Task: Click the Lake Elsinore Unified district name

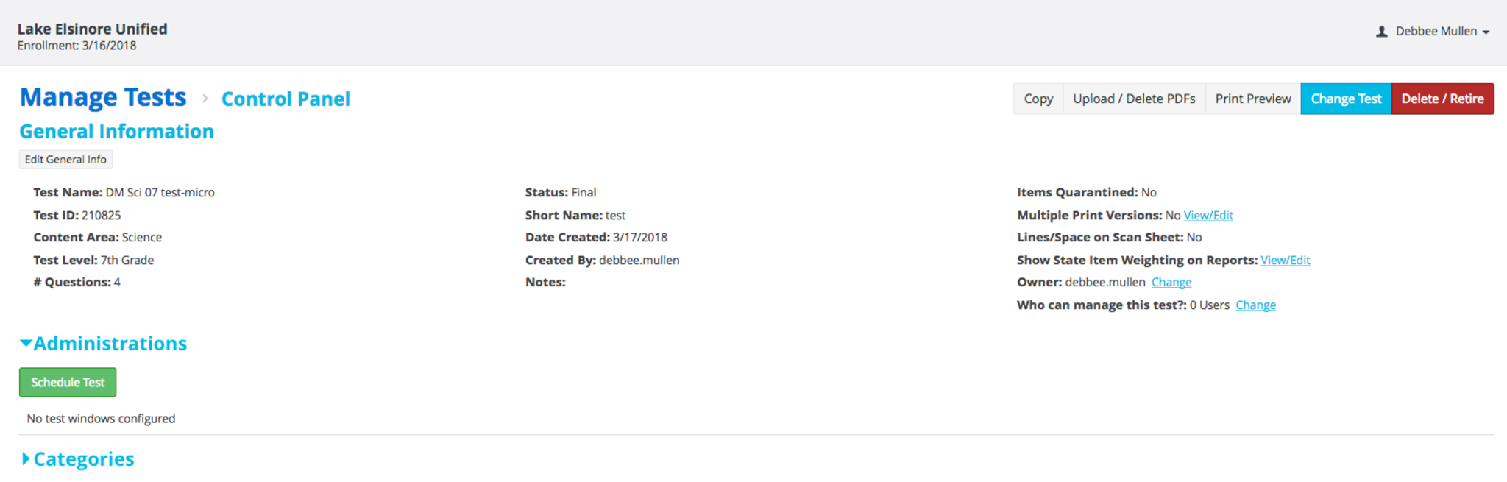Action: click(x=92, y=29)
